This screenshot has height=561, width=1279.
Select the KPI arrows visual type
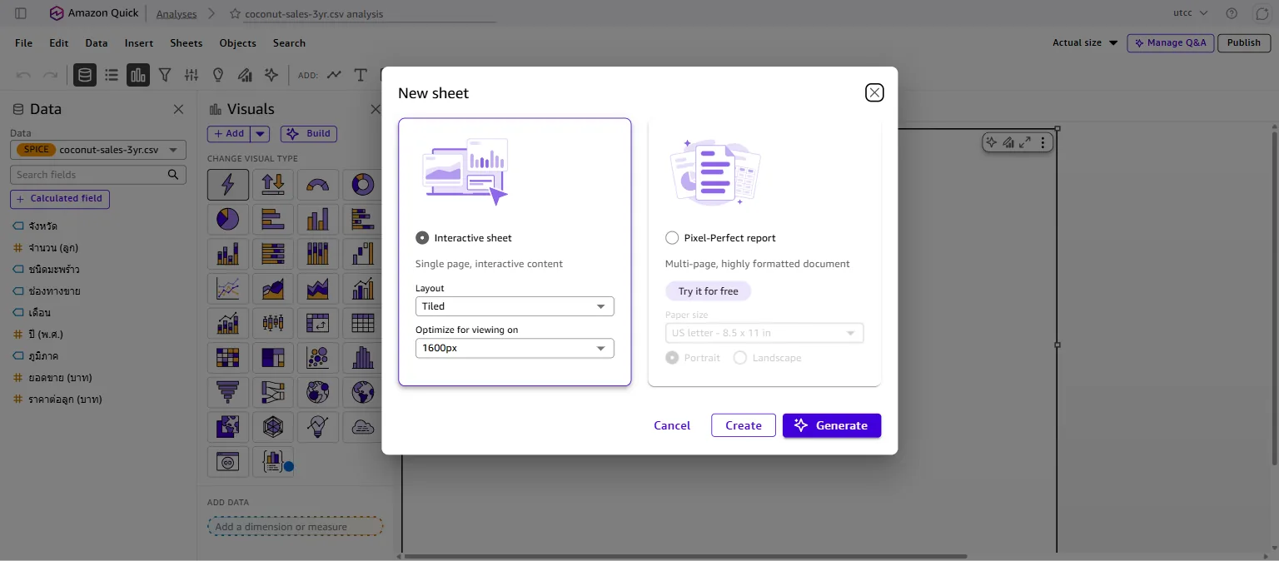[273, 185]
